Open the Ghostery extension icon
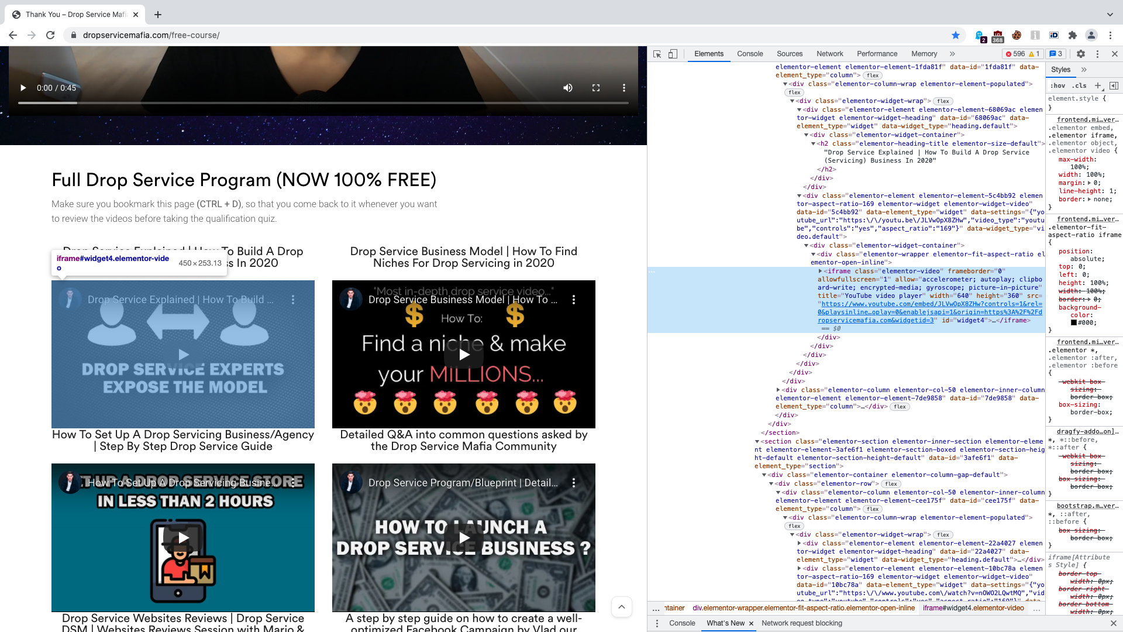This screenshot has width=1123, height=632. click(980, 36)
